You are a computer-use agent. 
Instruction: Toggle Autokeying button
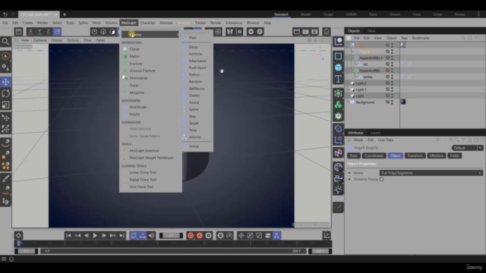(200, 236)
